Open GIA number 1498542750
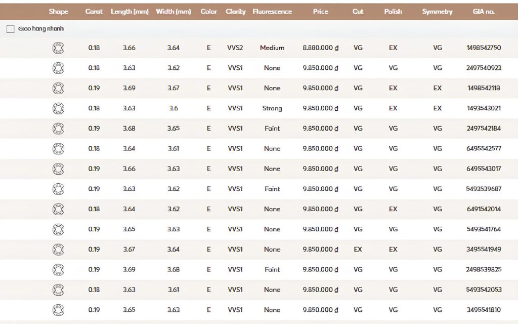 (484, 48)
